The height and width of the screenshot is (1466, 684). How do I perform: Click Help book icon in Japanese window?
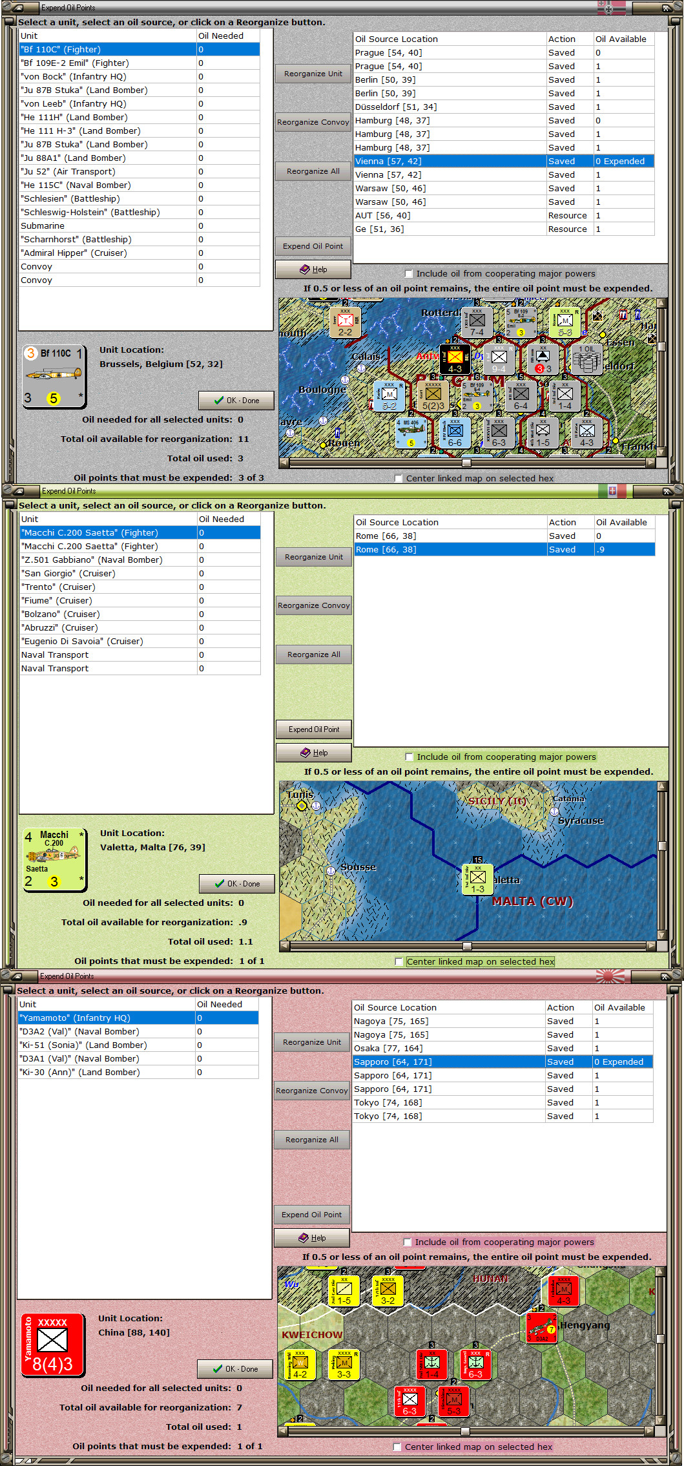(x=303, y=1238)
